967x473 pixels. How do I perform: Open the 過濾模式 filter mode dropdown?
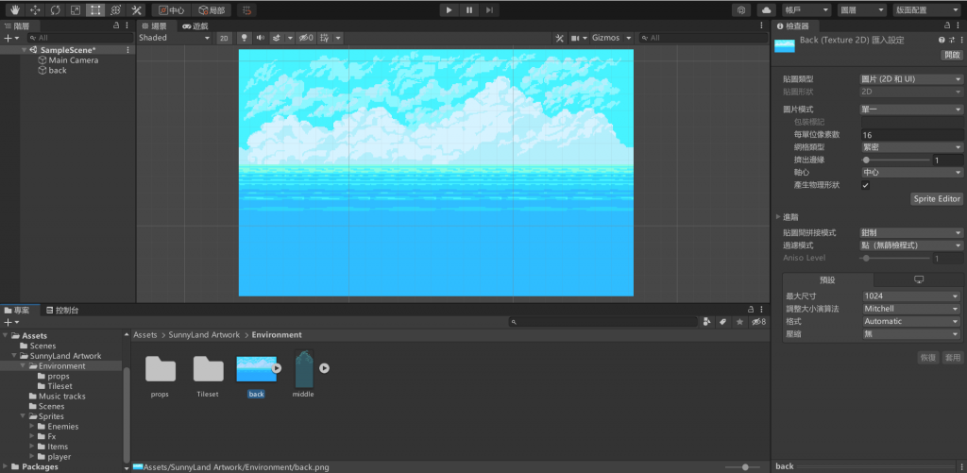(911, 245)
